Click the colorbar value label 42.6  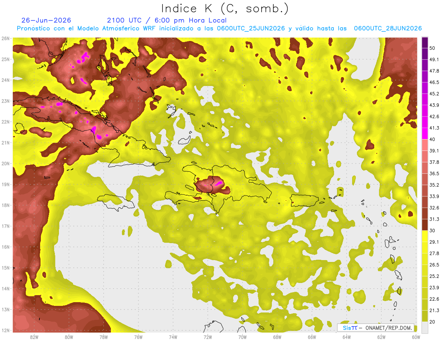pyautogui.click(x=434, y=117)
